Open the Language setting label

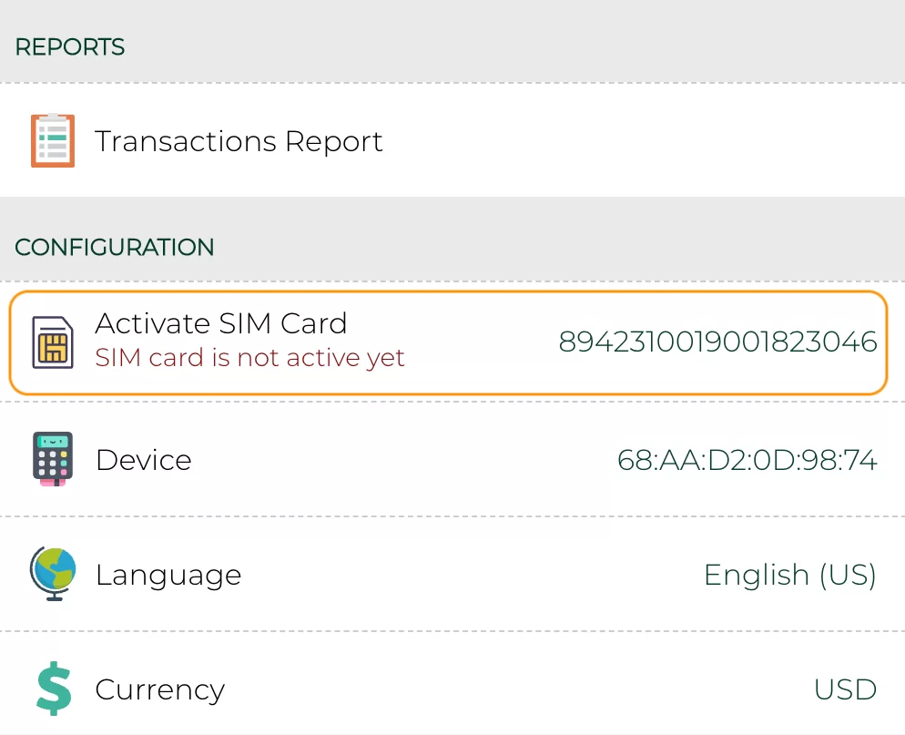pyautogui.click(x=168, y=575)
